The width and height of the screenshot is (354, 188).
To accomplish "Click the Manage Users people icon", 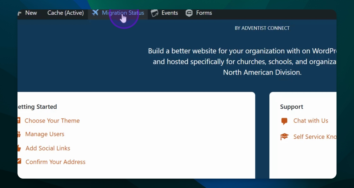I will click(19, 134).
